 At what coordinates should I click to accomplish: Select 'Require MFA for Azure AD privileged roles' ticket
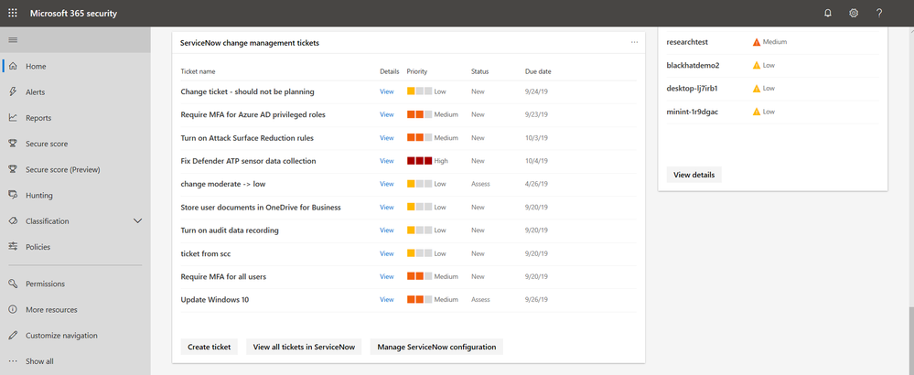(253, 114)
